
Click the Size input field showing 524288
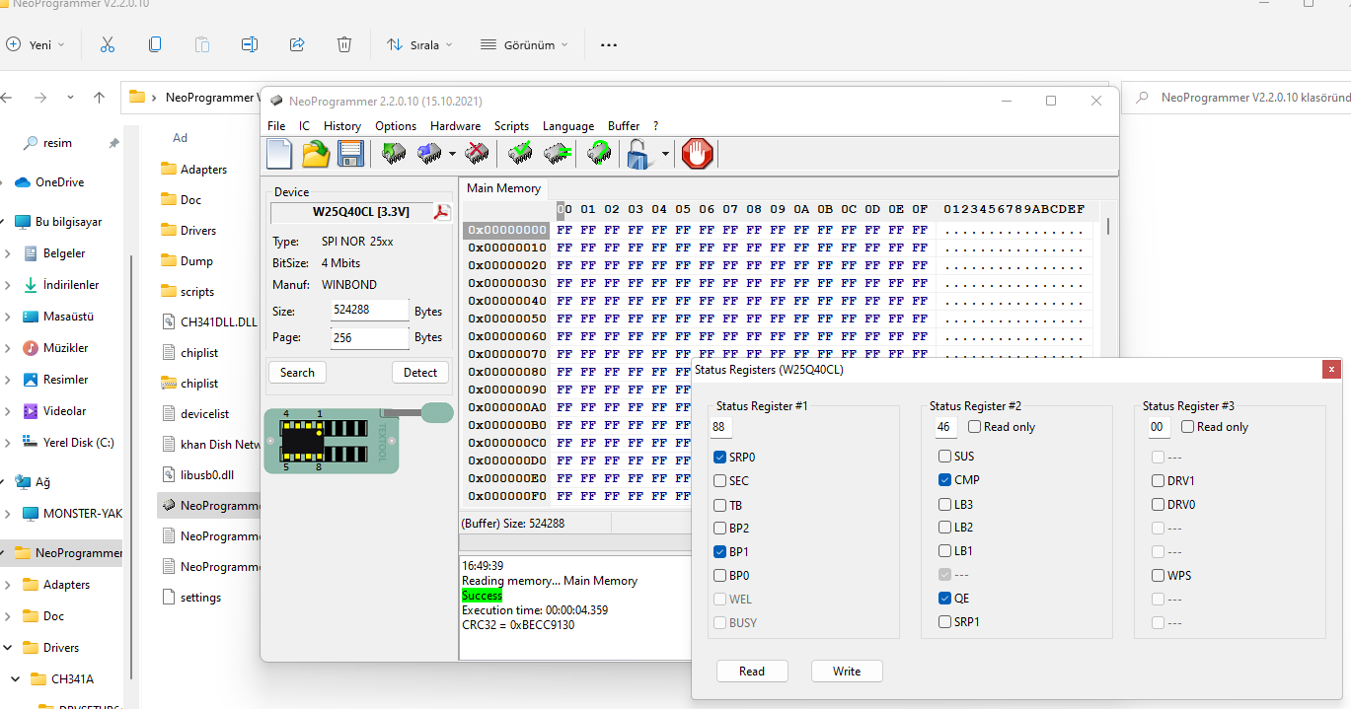[370, 312]
